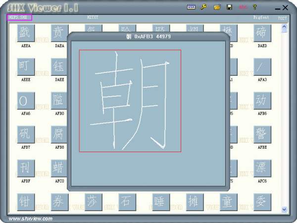Click the 7027 glyph count value

282,18
